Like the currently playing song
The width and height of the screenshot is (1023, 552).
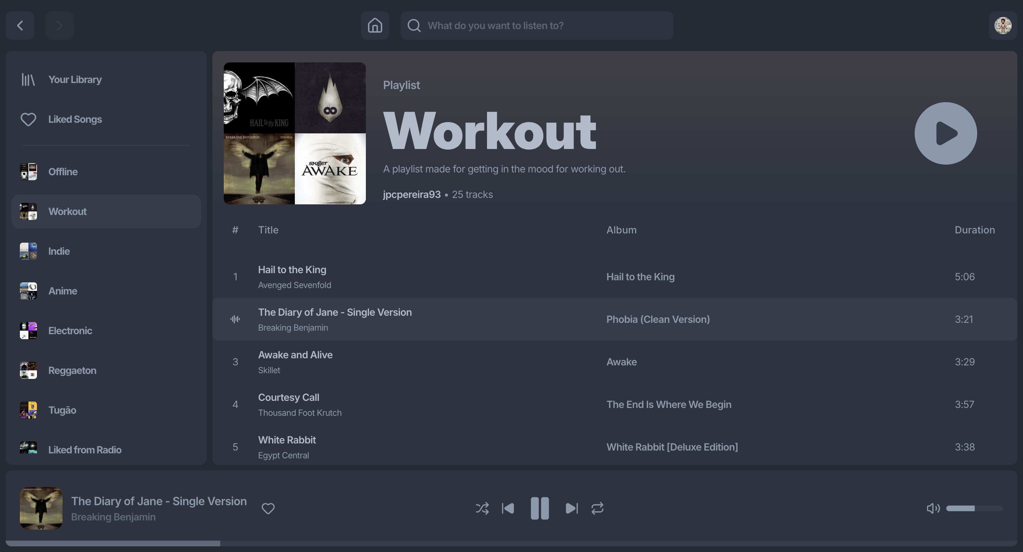[268, 508]
